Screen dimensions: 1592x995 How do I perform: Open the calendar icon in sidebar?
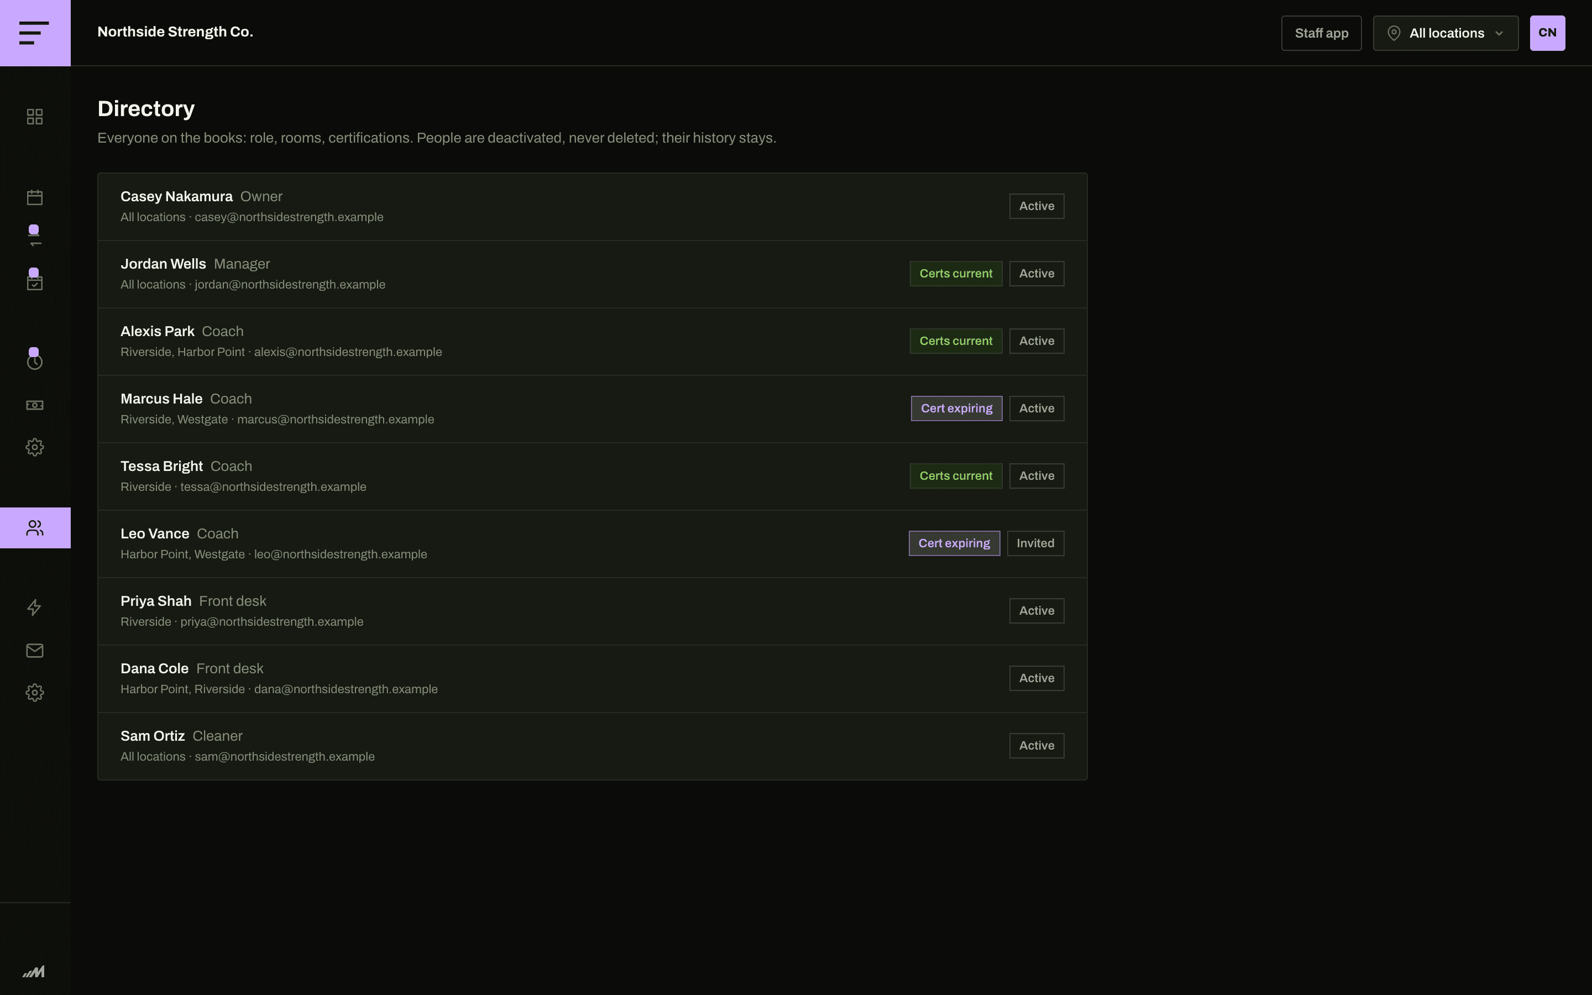(x=35, y=197)
